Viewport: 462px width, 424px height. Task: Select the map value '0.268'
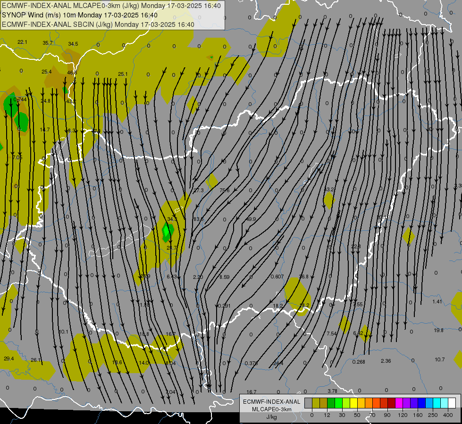click(359, 362)
